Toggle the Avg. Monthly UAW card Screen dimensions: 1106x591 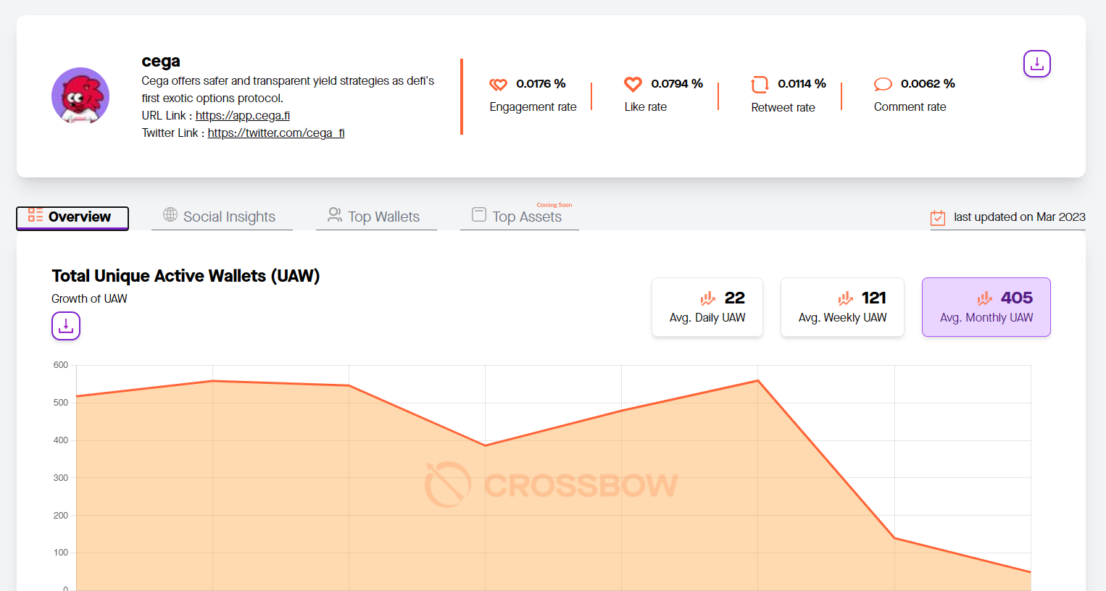986,306
